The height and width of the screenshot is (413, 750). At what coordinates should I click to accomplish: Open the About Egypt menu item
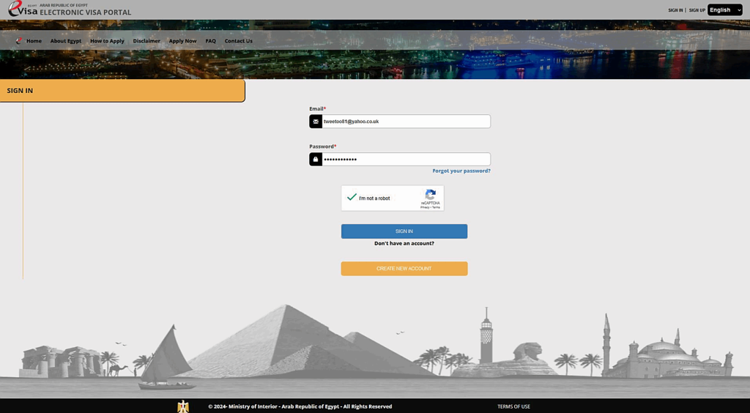tap(66, 41)
